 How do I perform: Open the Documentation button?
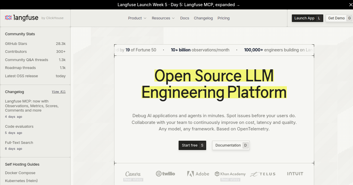click(231, 145)
